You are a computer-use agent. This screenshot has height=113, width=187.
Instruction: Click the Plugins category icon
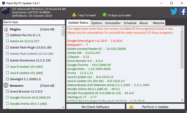[6, 29]
